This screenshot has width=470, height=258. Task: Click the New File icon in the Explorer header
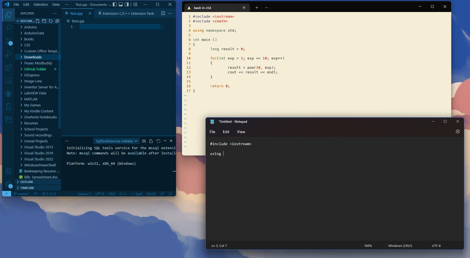(38, 21)
